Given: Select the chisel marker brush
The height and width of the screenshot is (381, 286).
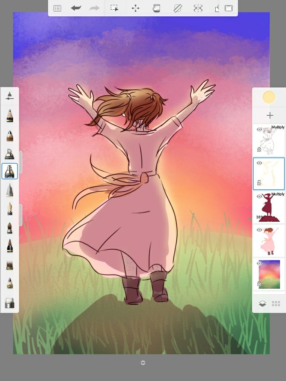Looking at the screenshot, I should click(9, 154).
